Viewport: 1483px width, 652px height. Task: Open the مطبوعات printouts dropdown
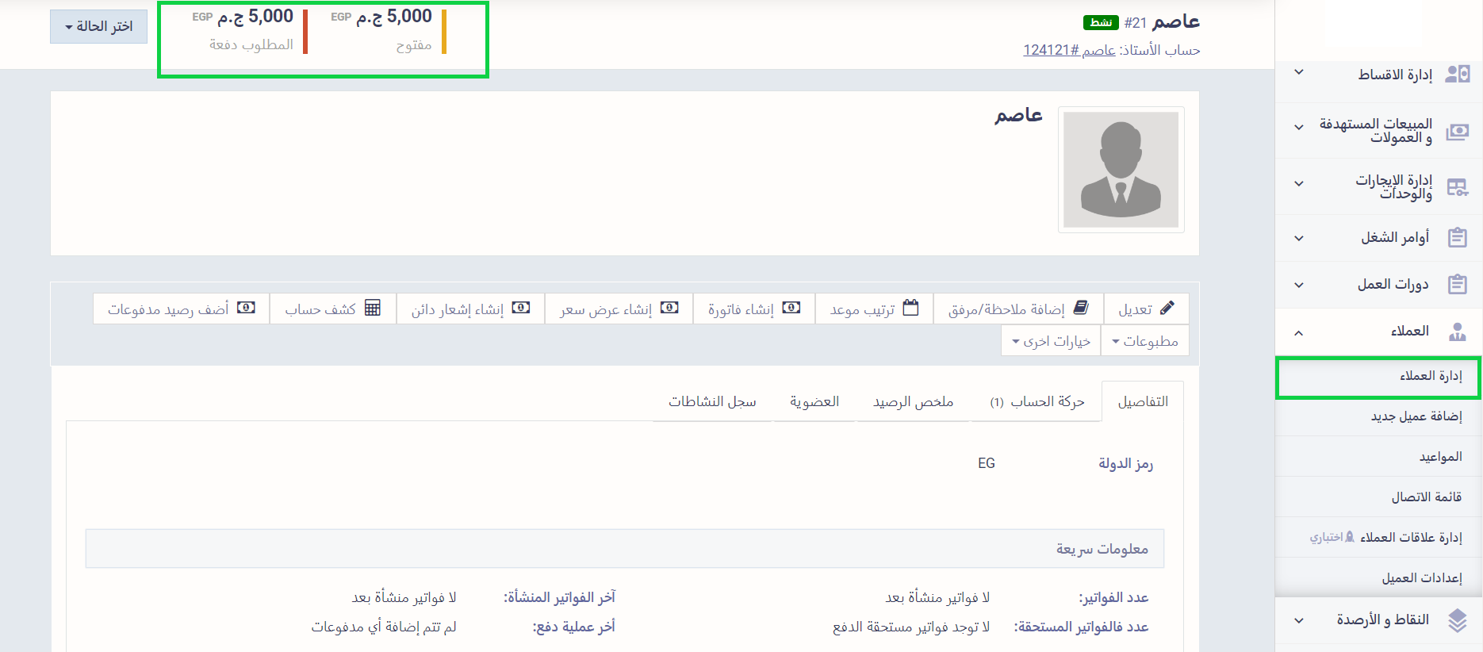[x=1144, y=341]
